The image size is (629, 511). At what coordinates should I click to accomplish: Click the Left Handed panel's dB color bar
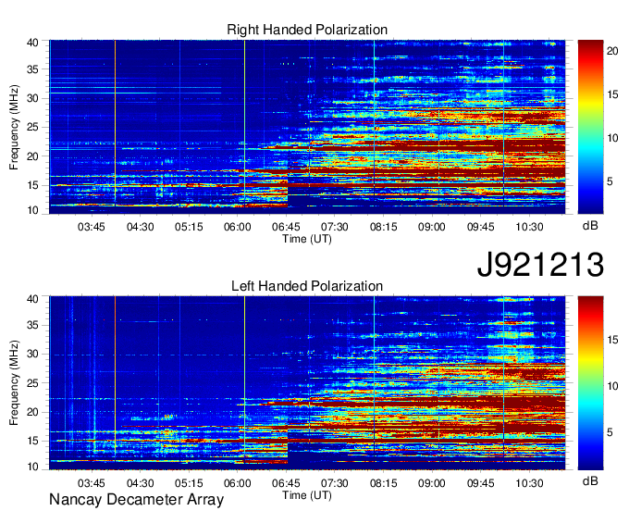tap(590, 383)
